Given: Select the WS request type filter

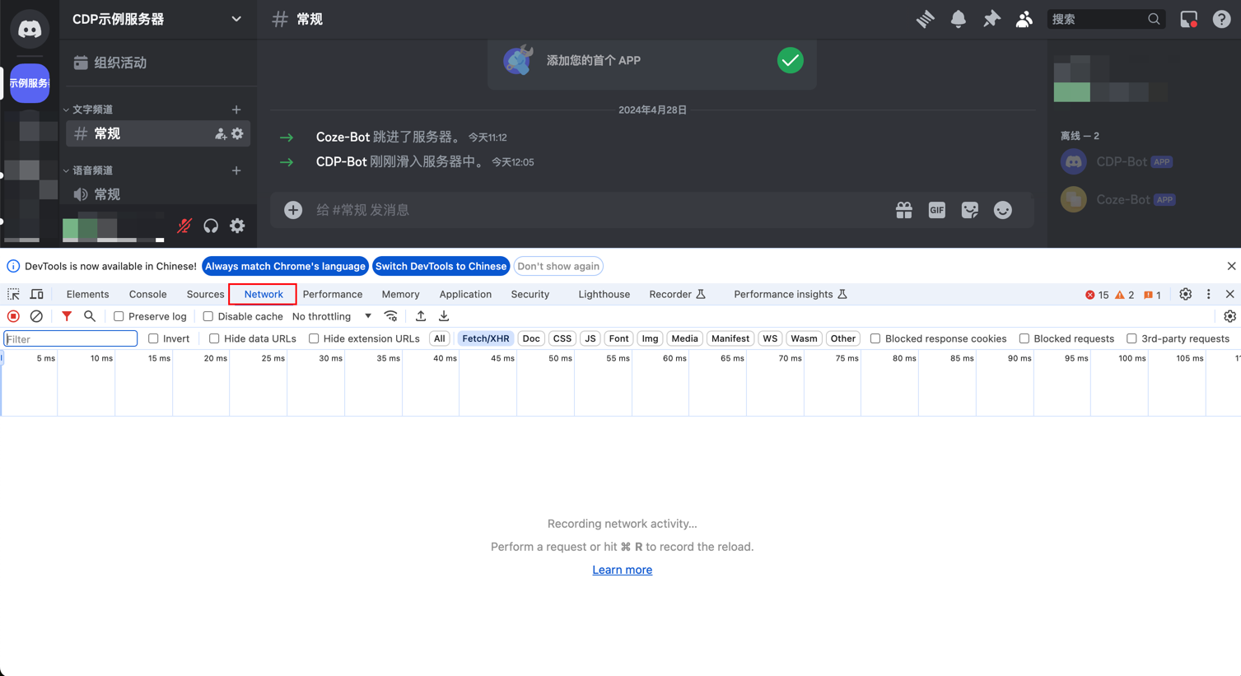Looking at the screenshot, I should [x=770, y=338].
